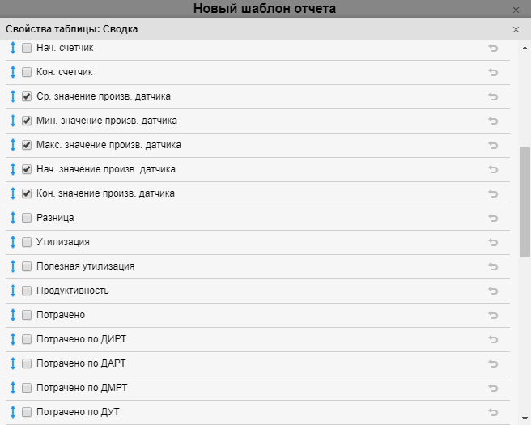The width and height of the screenshot is (531, 425).
Task: Click reset arrow on Продуктивность row
Action: (x=493, y=291)
